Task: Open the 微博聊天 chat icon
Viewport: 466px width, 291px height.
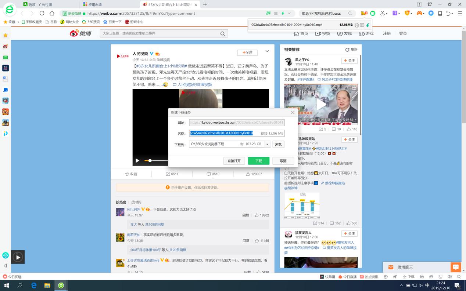Action: (456, 267)
